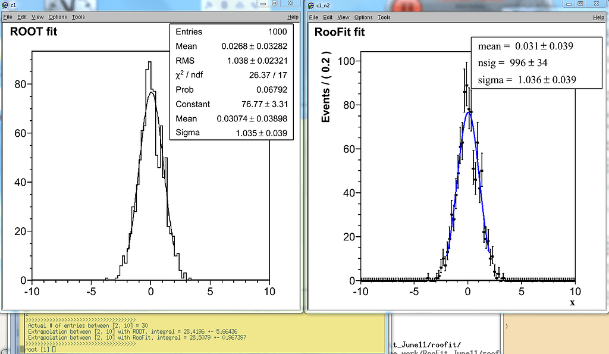Open the Options menu on the c1_n2 canvas
The width and height of the screenshot is (609, 354).
point(363,17)
